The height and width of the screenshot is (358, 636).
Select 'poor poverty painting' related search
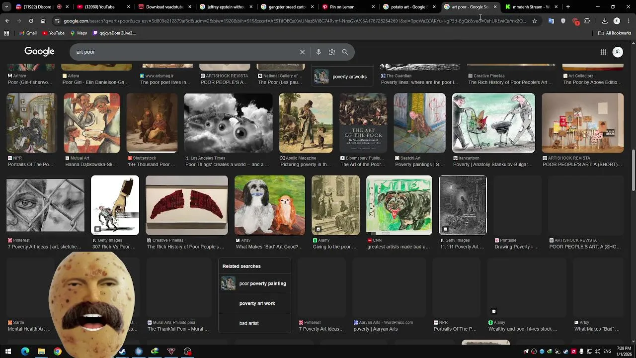pos(254,283)
